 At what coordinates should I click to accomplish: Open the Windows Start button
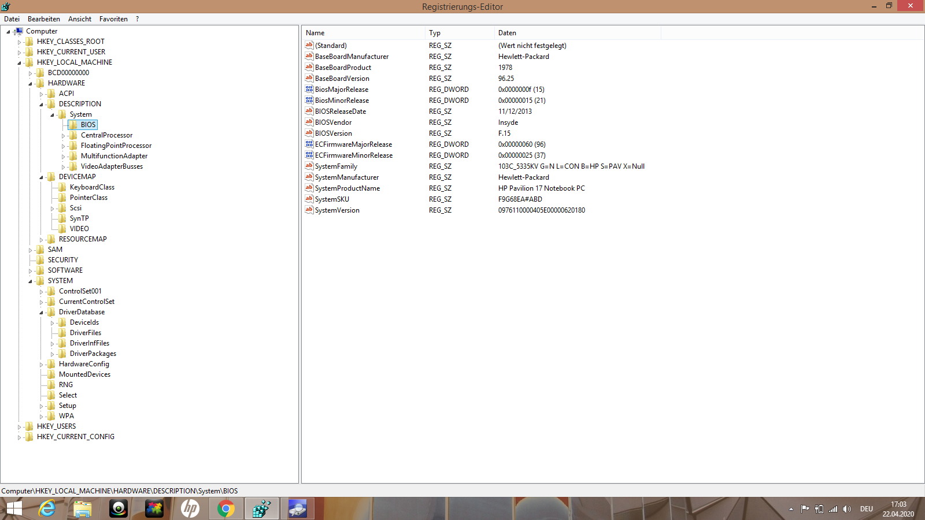pos(14,508)
